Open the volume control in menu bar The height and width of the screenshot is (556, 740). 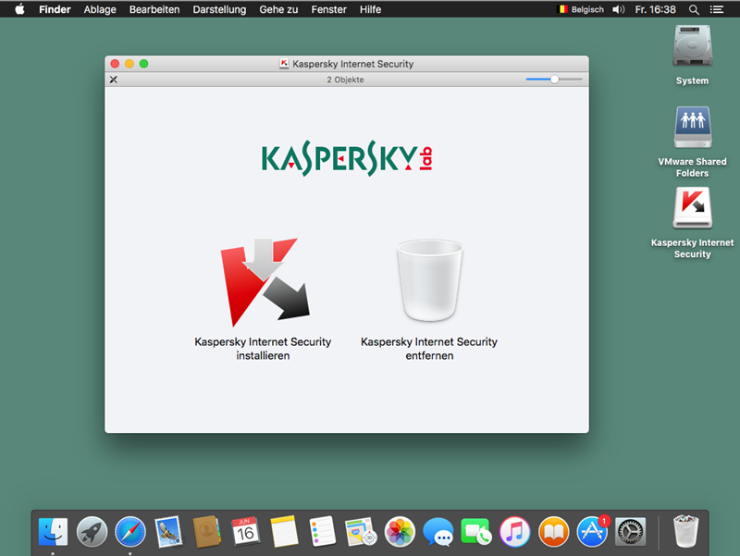tap(618, 9)
